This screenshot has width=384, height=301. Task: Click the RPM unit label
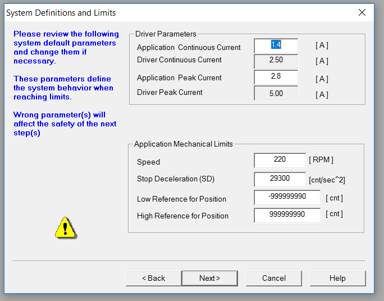321,159
